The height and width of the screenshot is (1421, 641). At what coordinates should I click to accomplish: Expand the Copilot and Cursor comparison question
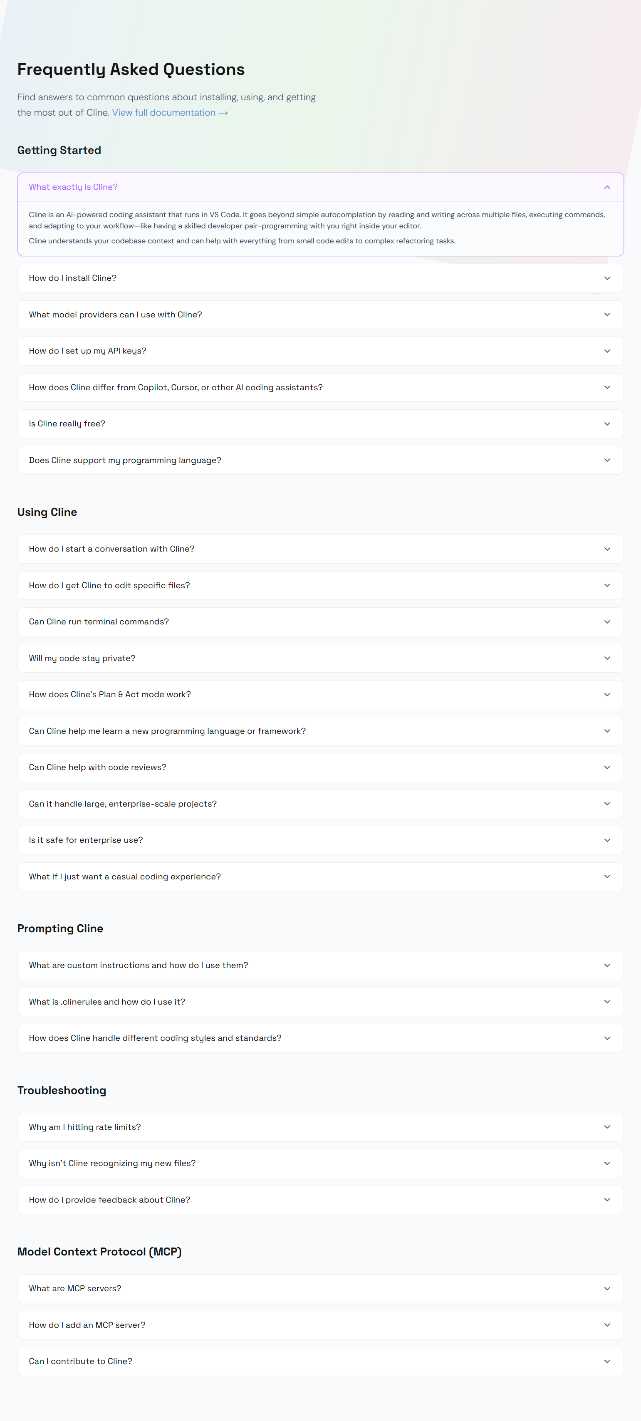coord(176,387)
